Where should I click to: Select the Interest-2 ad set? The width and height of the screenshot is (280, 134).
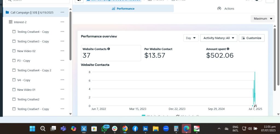click(20, 22)
